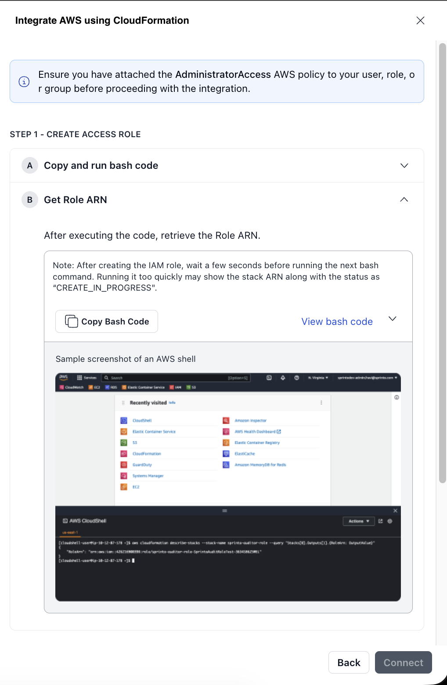This screenshot has height=685, width=447.
Task: Open the View bash code link
Action: pos(337,321)
